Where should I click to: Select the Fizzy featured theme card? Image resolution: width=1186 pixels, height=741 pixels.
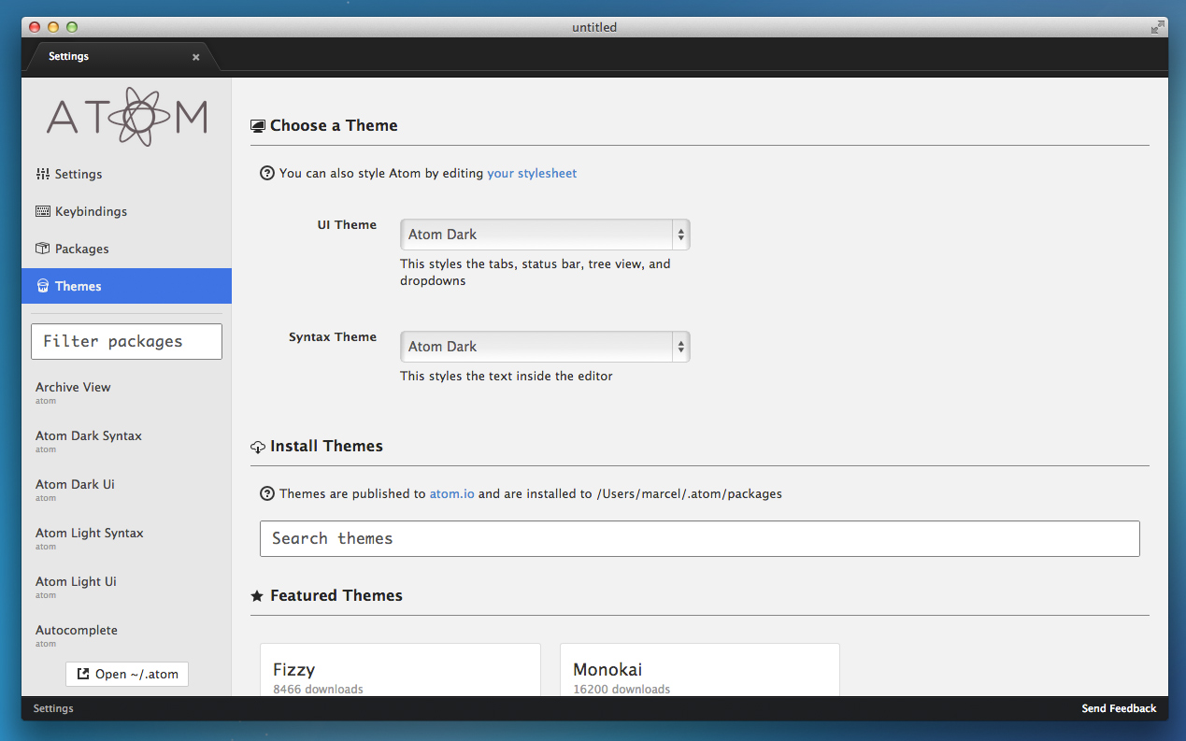400,669
